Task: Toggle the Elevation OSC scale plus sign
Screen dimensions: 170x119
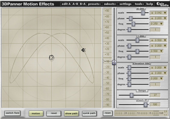Action: 152,68
